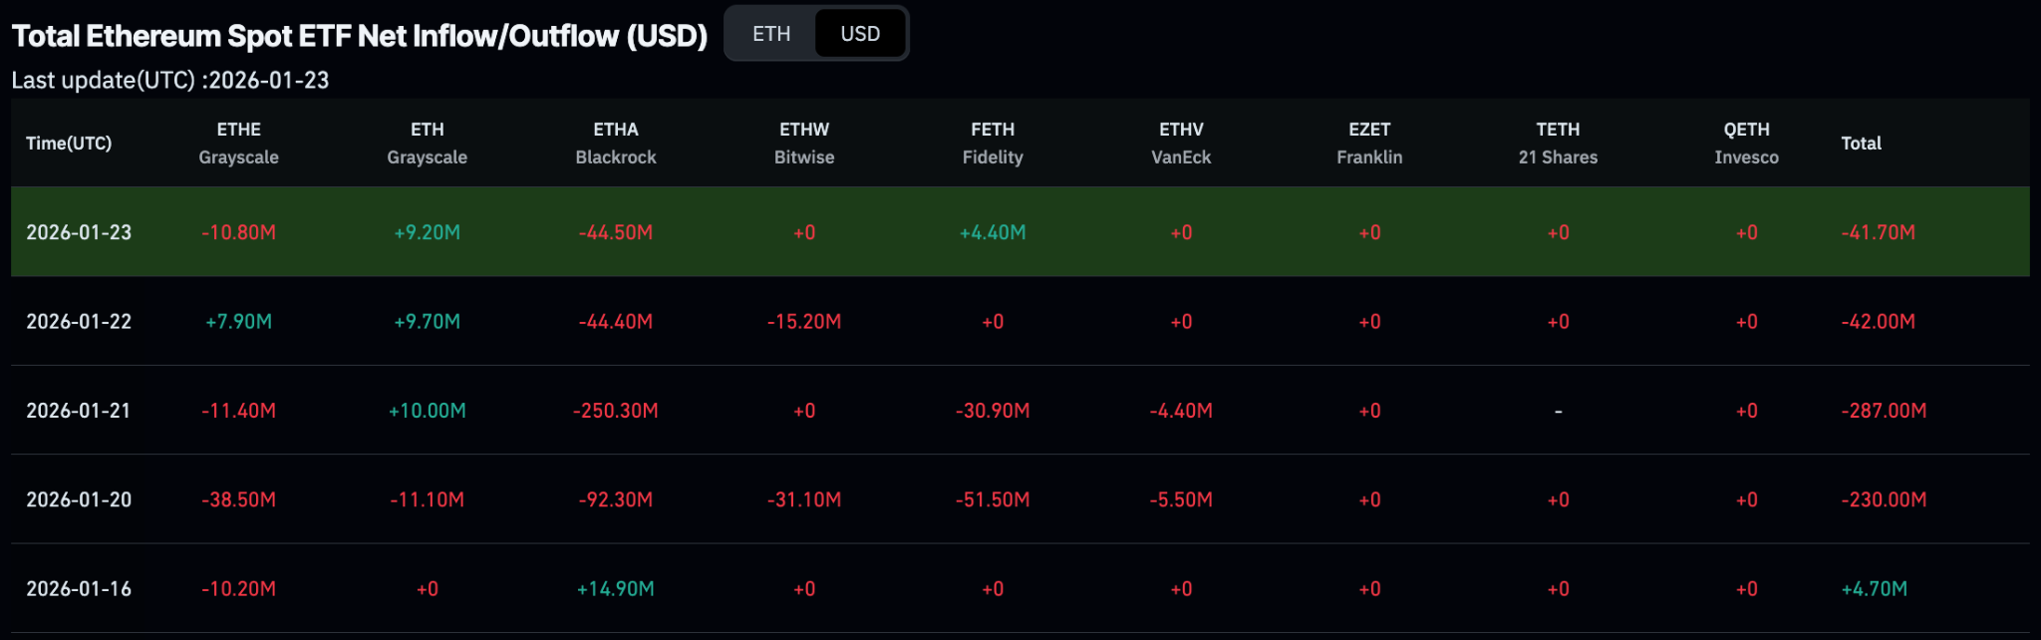Click the ETHV VanEck column header
Screen dimensions: 2041x640
1181,144
